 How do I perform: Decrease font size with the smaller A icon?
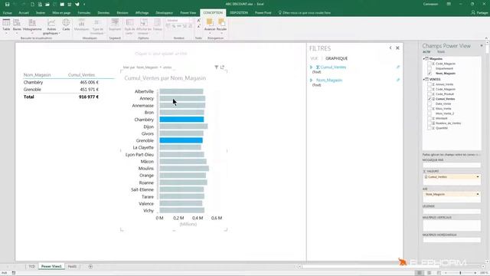click(198, 27)
